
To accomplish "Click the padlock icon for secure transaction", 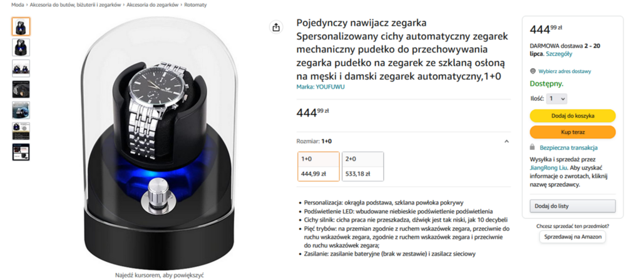I will click(x=532, y=147).
